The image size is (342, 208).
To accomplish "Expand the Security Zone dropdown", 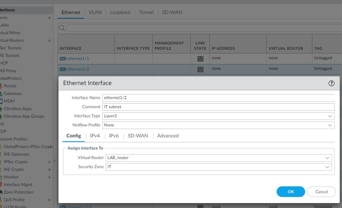I will pyautogui.click(x=327, y=167).
